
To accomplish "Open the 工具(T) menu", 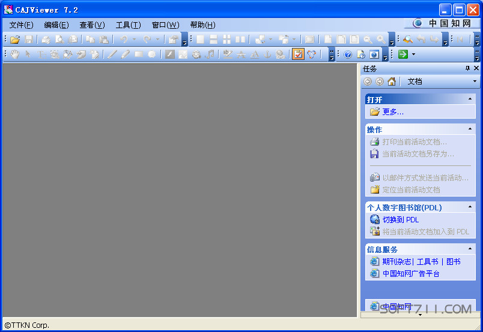I will (128, 25).
